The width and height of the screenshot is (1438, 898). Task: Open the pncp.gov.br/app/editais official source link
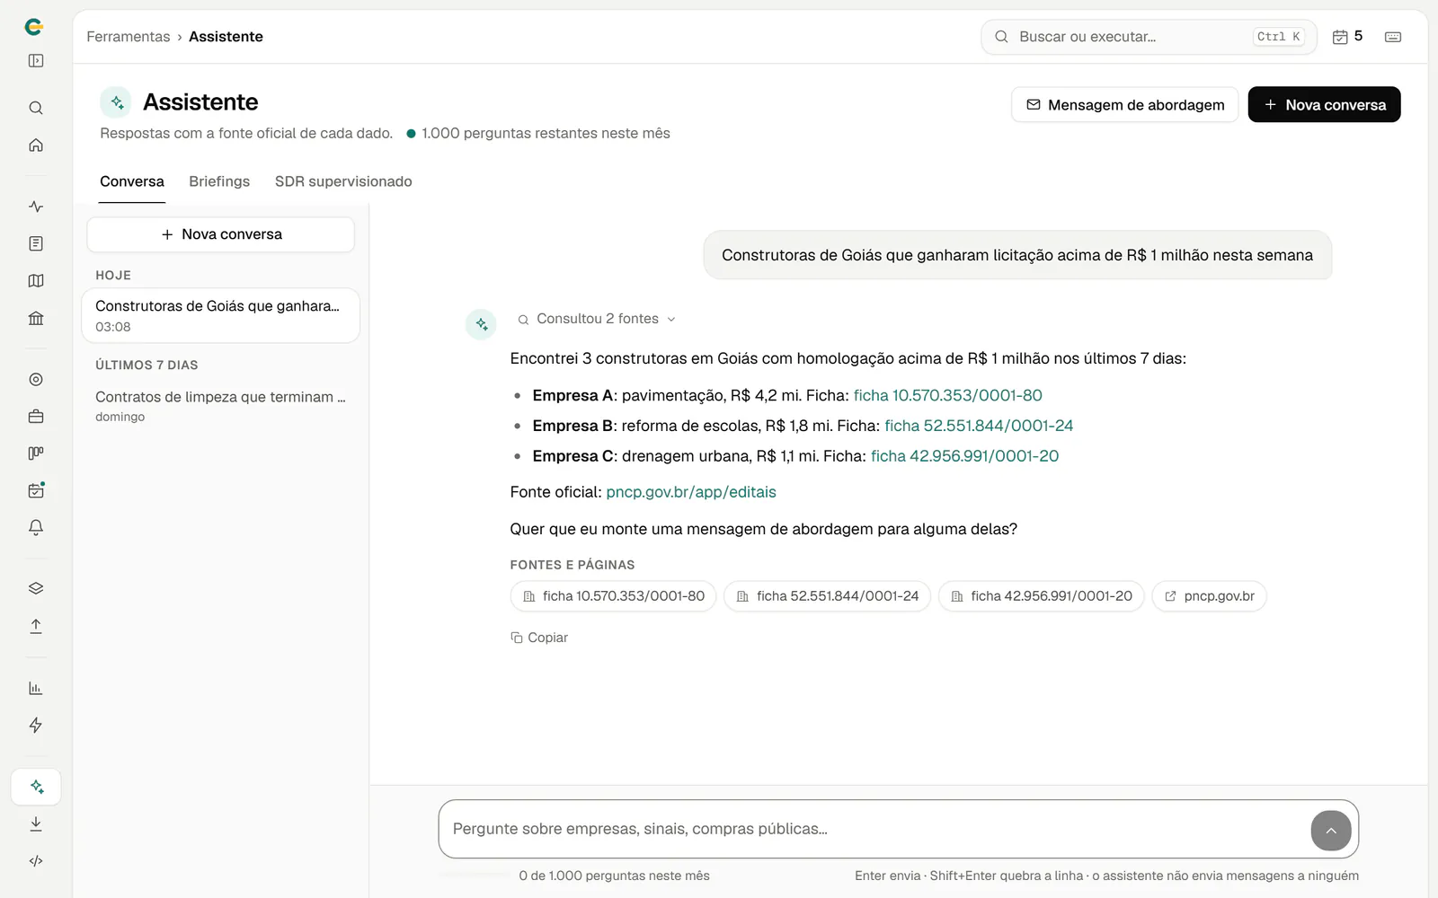point(691,492)
